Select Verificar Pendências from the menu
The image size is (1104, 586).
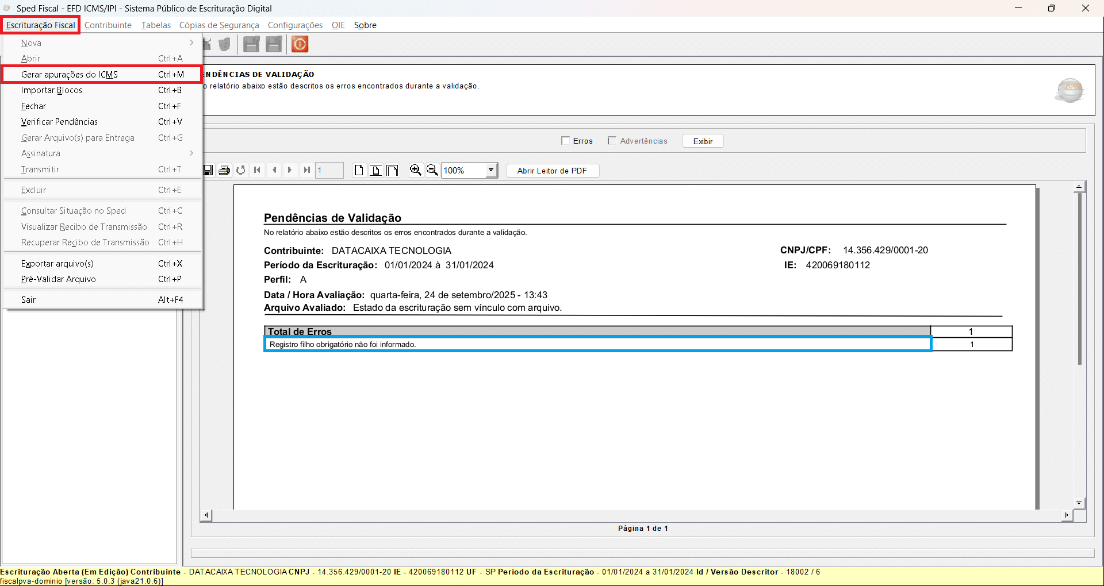[x=59, y=122]
